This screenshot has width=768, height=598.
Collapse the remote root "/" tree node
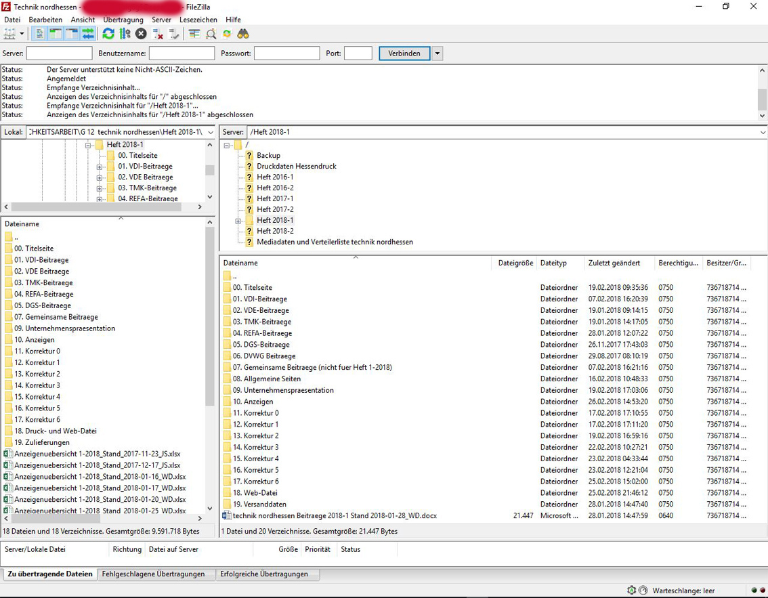tap(227, 146)
